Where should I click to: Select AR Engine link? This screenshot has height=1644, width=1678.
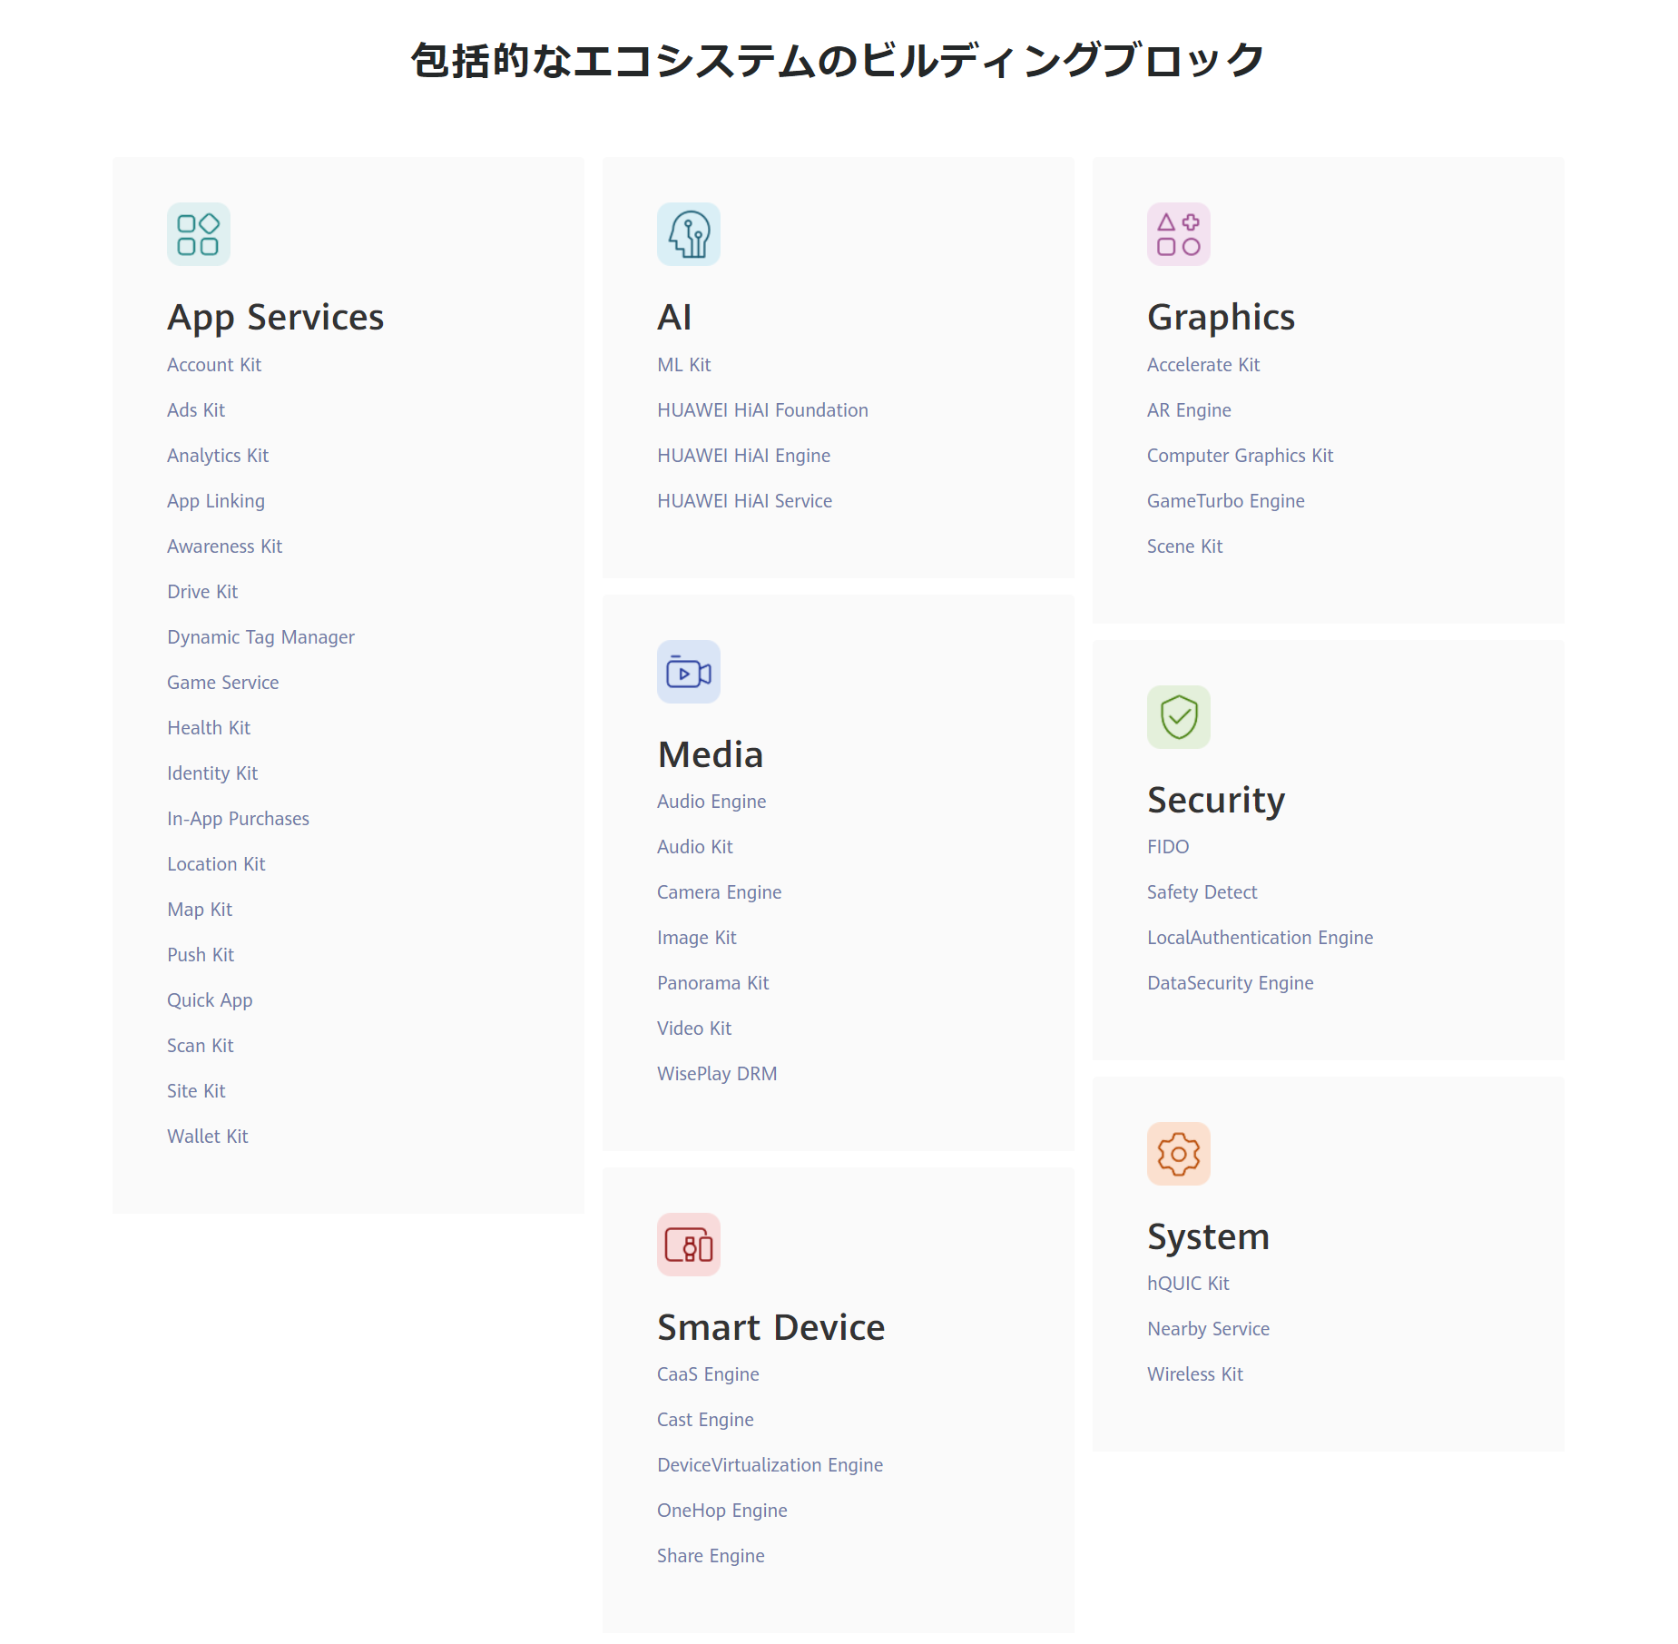[x=1189, y=410]
